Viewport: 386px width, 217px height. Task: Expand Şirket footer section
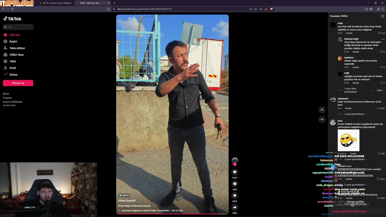[6, 94]
